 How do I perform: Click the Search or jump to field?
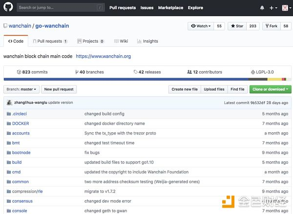tap(61, 7)
